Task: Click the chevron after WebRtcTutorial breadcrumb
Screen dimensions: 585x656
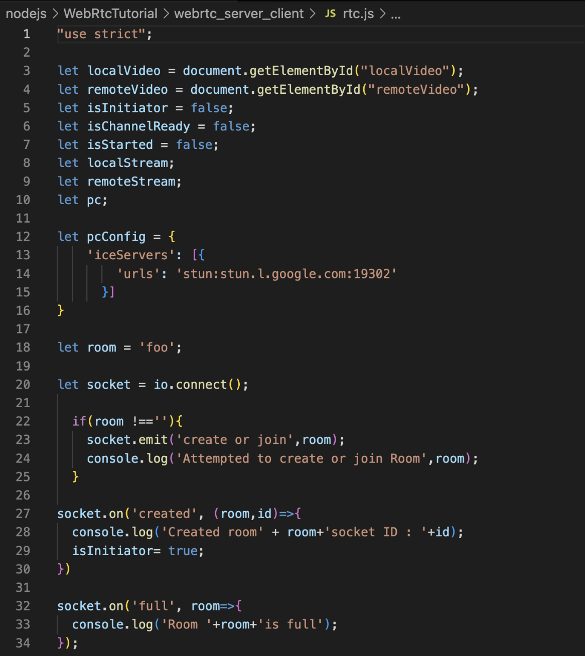Action: coord(166,14)
